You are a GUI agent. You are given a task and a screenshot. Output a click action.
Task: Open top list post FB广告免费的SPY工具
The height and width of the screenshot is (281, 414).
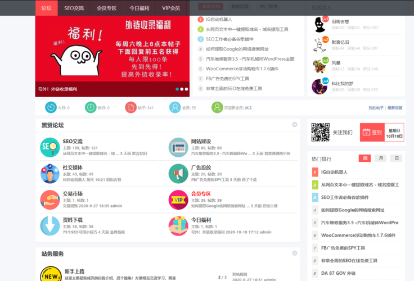click(227, 79)
